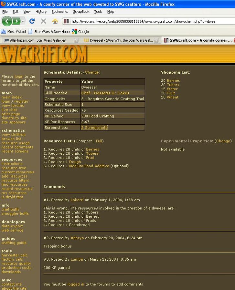Go to the Home page icon
This screenshot has height=290, width=235.
click(55, 21)
